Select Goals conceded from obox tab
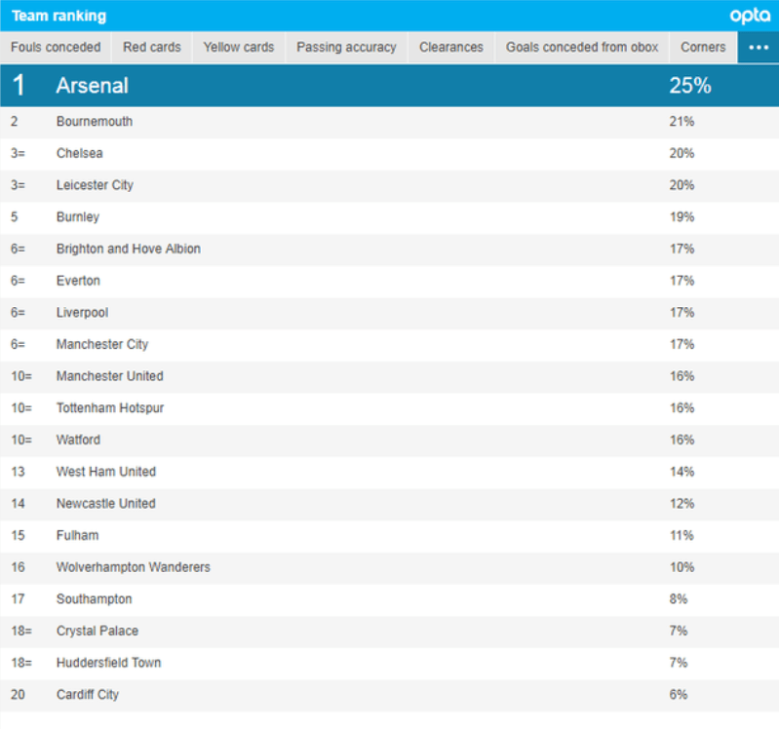Viewport: 779px width, 729px height. [582, 47]
